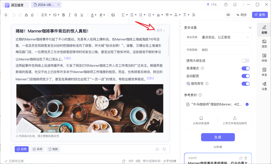Toggle the 搜完再写 switch
The height and width of the screenshot is (164, 271).
pyautogui.click(x=245, y=84)
